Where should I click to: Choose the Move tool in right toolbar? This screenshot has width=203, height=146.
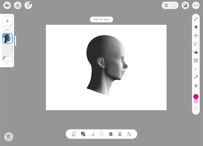[x=196, y=36]
